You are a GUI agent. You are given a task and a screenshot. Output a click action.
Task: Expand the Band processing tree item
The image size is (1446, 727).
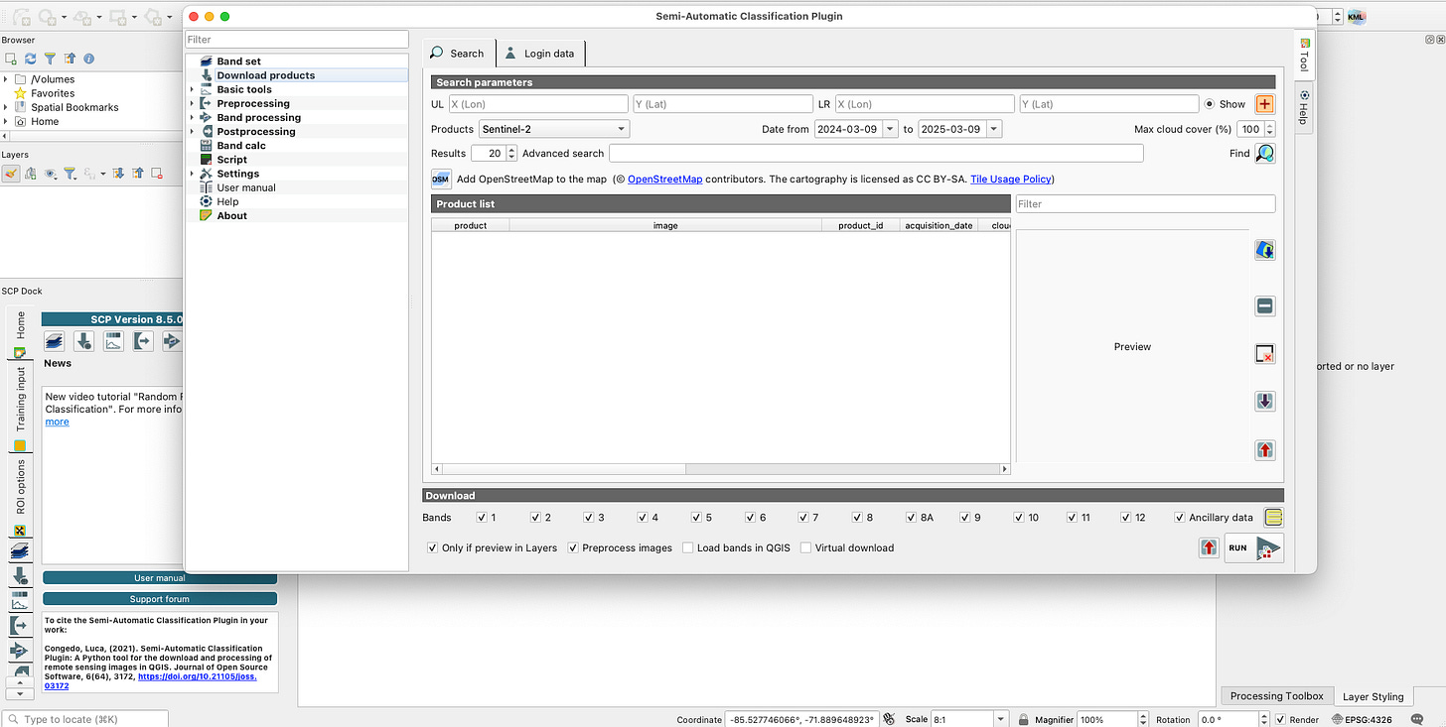pyautogui.click(x=193, y=117)
